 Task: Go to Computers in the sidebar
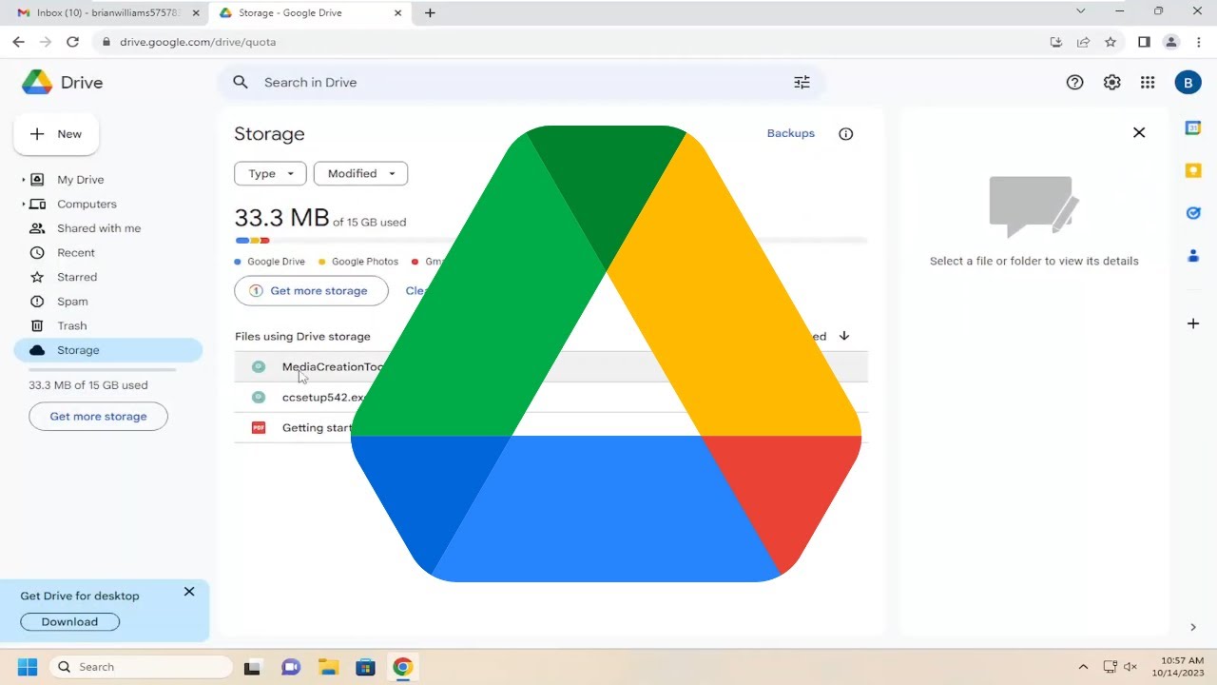pyautogui.click(x=87, y=205)
